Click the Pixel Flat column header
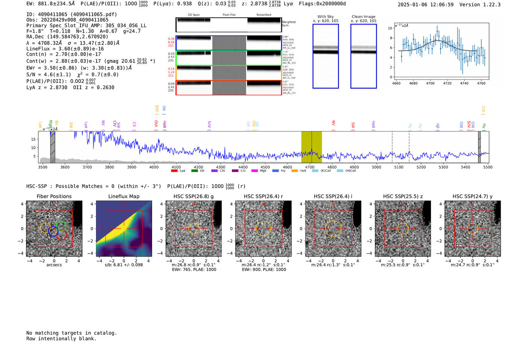This screenshot has width=527, height=359. tap(229, 15)
